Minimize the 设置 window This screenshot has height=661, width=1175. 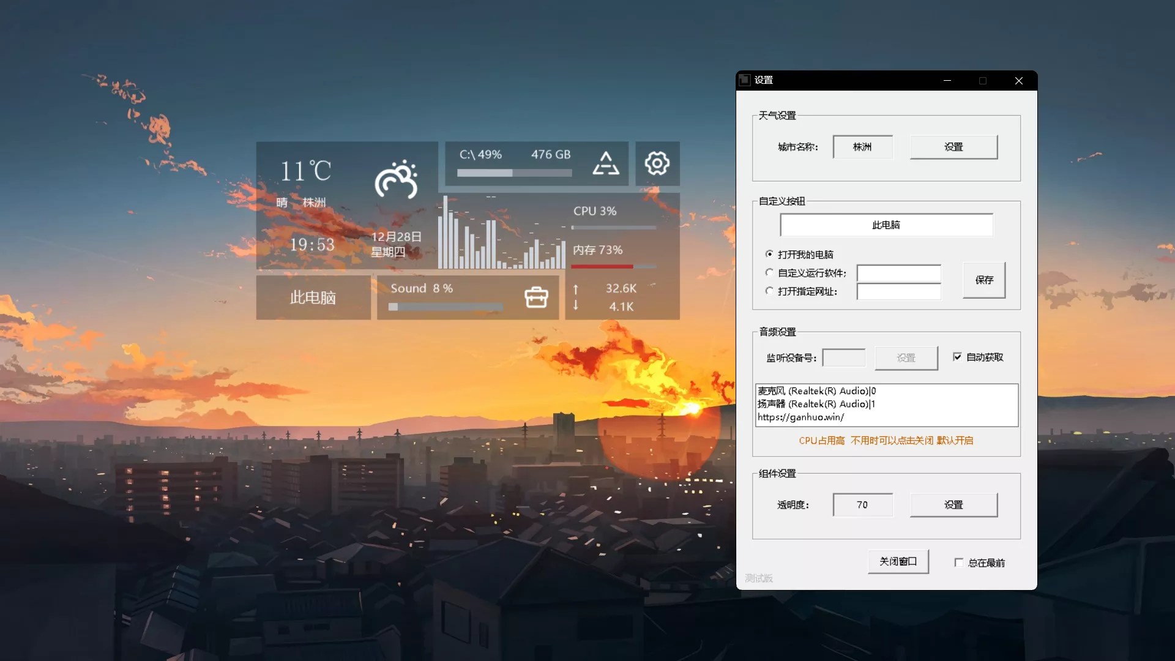947,81
